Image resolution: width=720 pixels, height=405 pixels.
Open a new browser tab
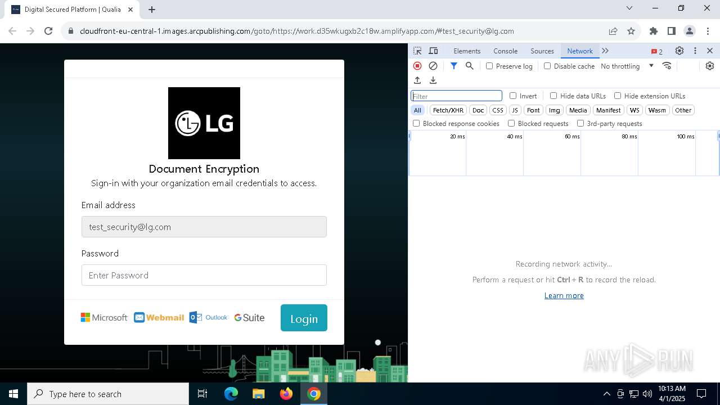[152, 9]
